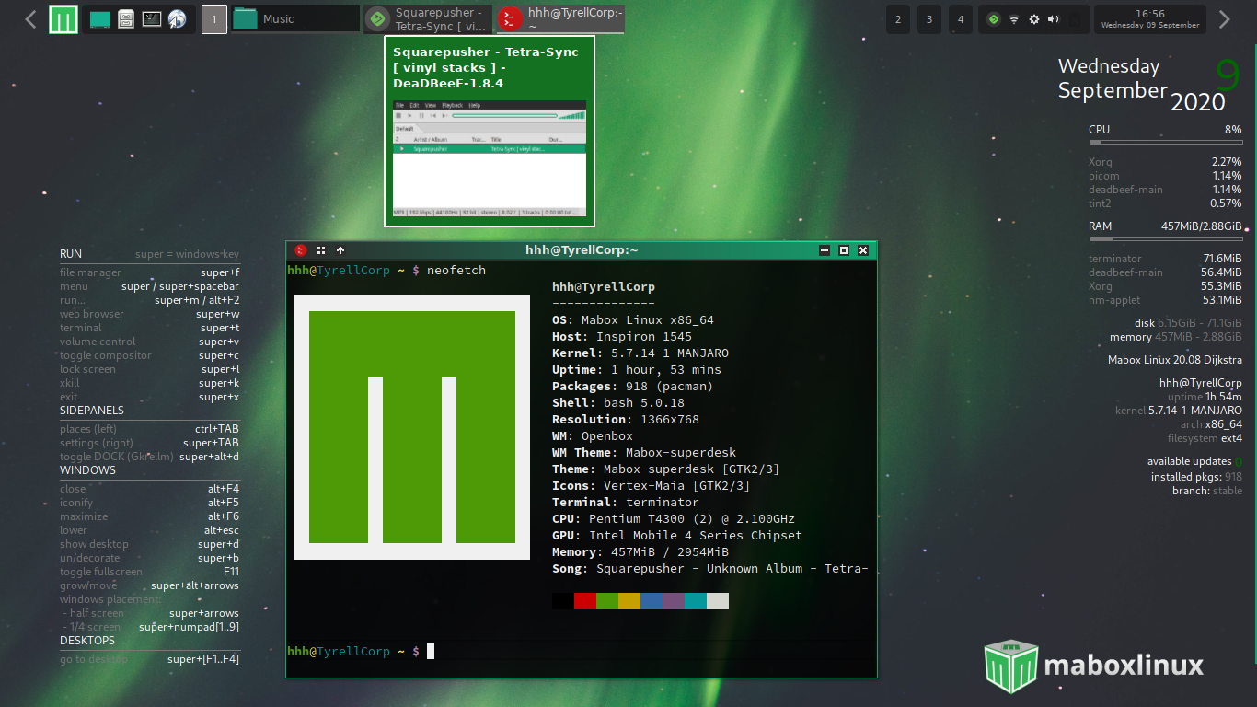The width and height of the screenshot is (1257, 707).
Task: Click the Xorg 2.27% process row
Action: coord(1165,162)
